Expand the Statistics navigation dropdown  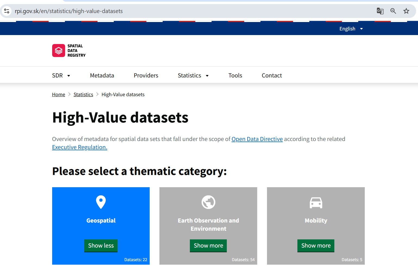pyautogui.click(x=193, y=76)
